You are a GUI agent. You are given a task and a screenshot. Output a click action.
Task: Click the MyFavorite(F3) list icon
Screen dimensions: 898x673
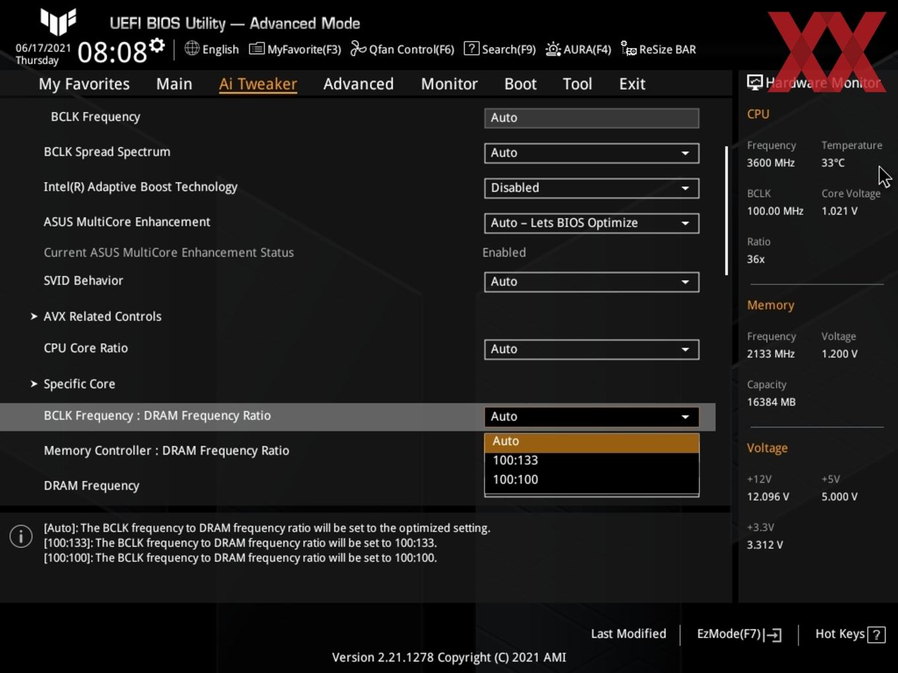[x=257, y=49]
